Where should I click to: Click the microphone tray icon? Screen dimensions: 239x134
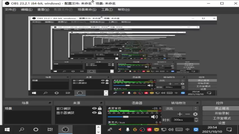128,130
